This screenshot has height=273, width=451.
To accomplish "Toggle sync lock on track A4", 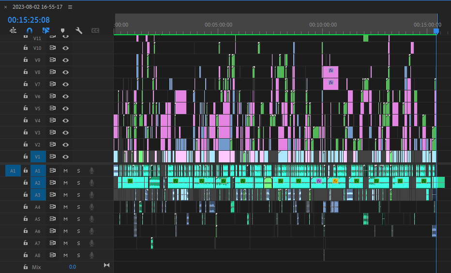I will (52, 206).
